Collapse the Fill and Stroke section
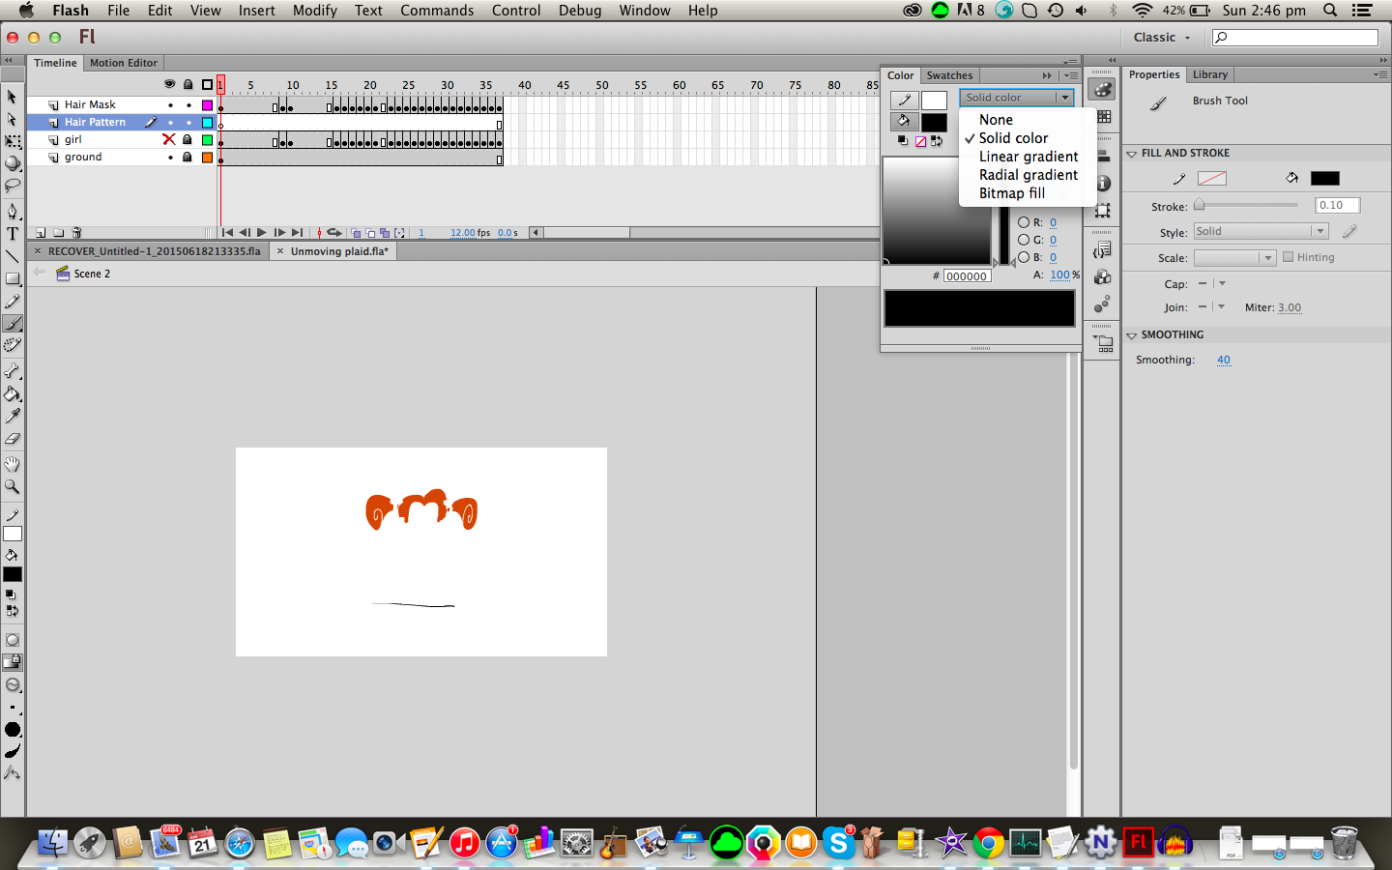This screenshot has width=1392, height=870. point(1132,154)
